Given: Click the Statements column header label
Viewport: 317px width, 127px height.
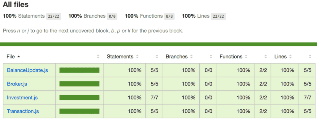Looking at the screenshot, I should (x=120, y=57).
